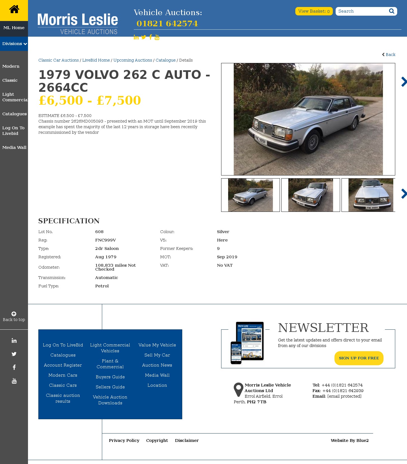Image resolution: width=407 pixels, height=464 pixels.
Task: Click Website By Blue2 link
Action: click(x=350, y=440)
